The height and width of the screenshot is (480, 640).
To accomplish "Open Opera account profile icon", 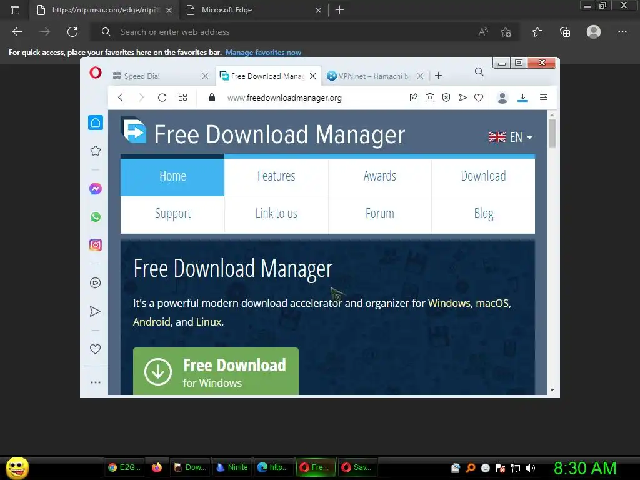I will (x=502, y=97).
